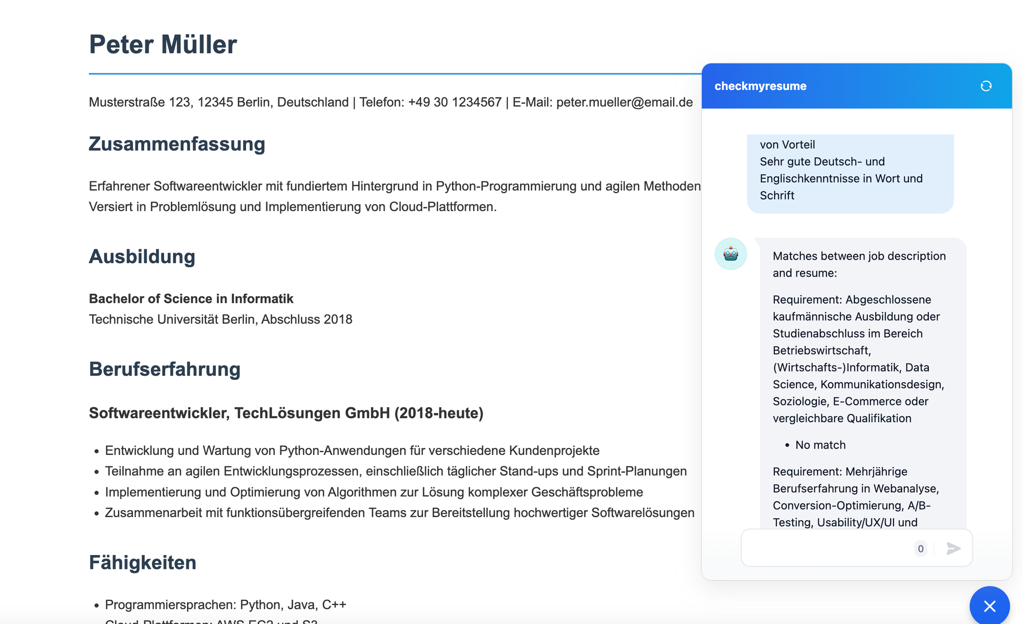1023x624 pixels.
Task: Click the robot avatar icon
Action: coord(730,254)
